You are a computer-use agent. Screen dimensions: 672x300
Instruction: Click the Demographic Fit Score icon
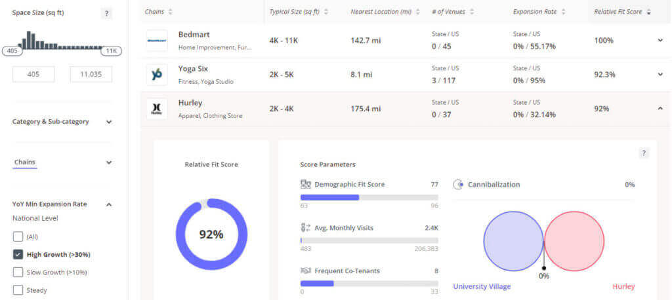point(305,185)
